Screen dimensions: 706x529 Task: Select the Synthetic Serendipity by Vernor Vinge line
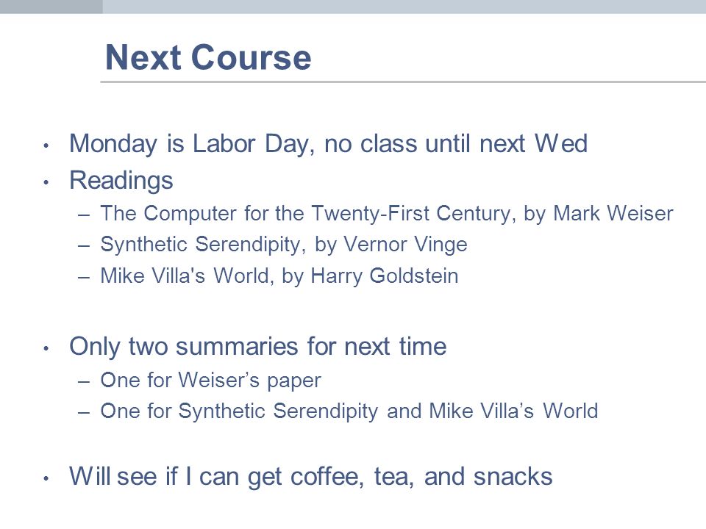pyautogui.click(x=284, y=245)
